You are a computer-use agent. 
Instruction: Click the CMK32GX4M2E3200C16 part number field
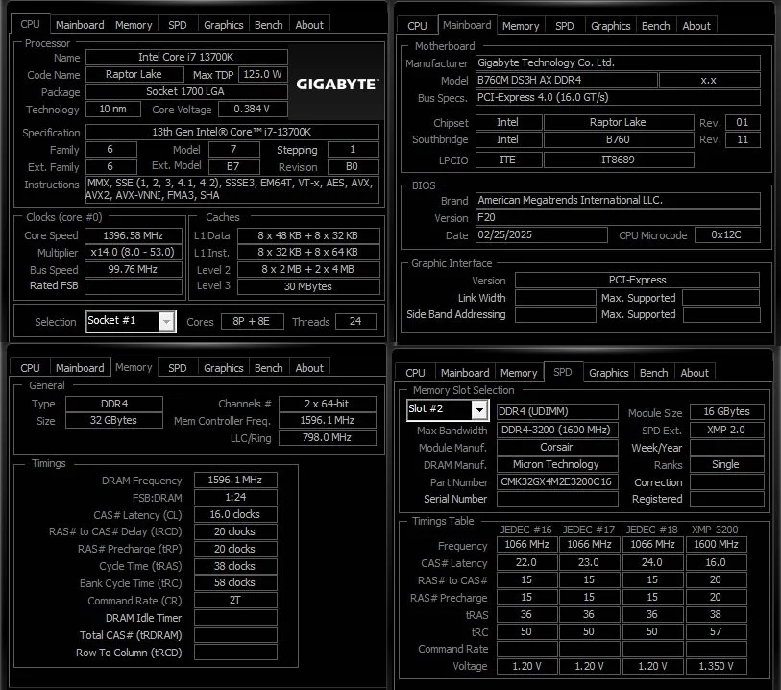pos(557,481)
